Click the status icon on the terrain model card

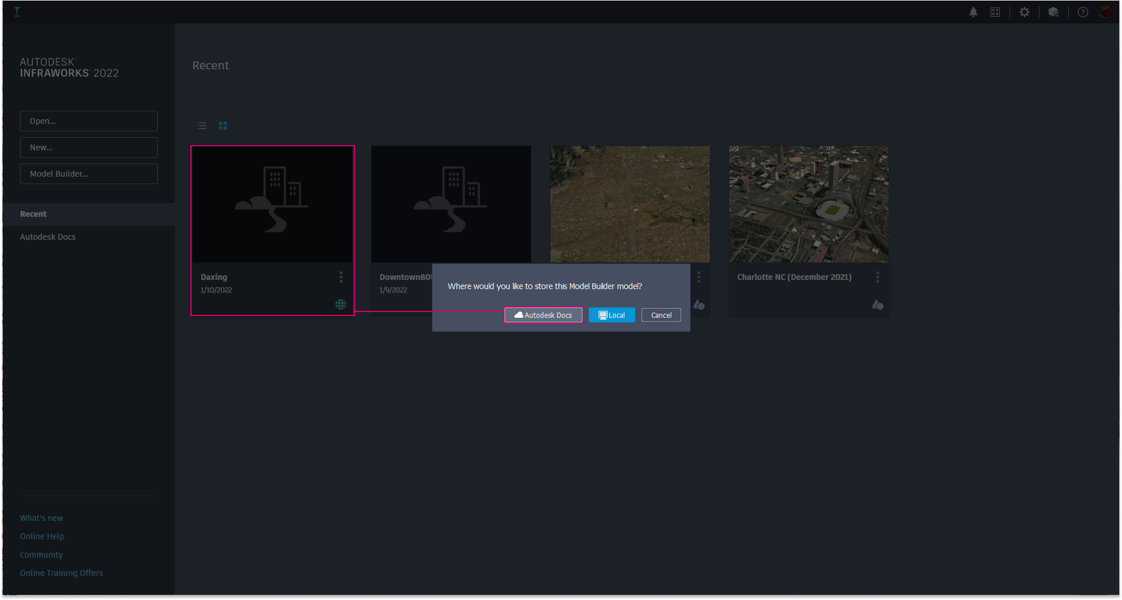tap(699, 304)
